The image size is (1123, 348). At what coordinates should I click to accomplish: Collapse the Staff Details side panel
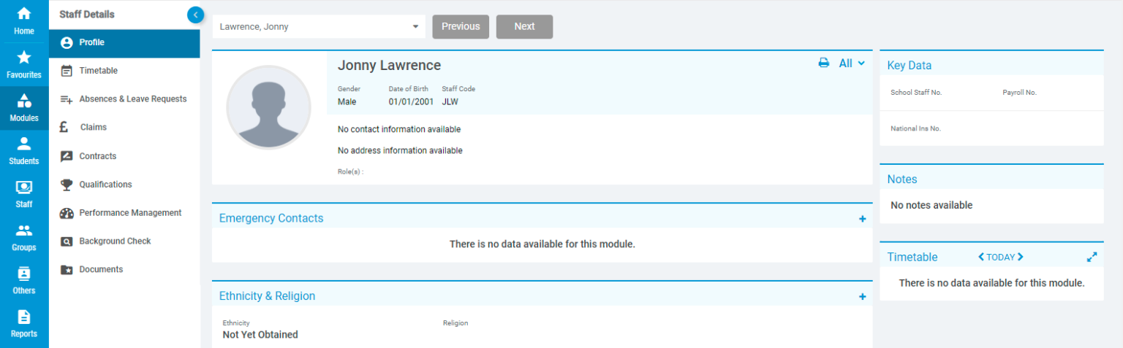[x=195, y=15]
